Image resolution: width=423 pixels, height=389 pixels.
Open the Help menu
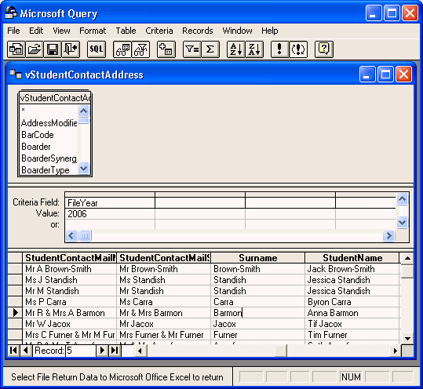pyautogui.click(x=269, y=31)
